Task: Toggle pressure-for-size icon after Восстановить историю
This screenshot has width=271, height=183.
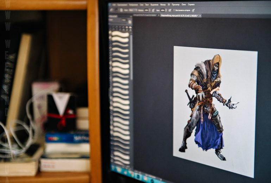Action: (193, 10)
